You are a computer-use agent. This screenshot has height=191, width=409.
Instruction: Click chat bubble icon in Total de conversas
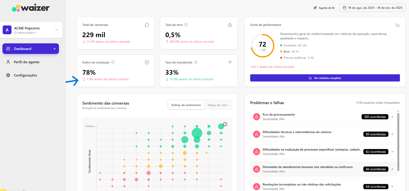click(x=147, y=25)
